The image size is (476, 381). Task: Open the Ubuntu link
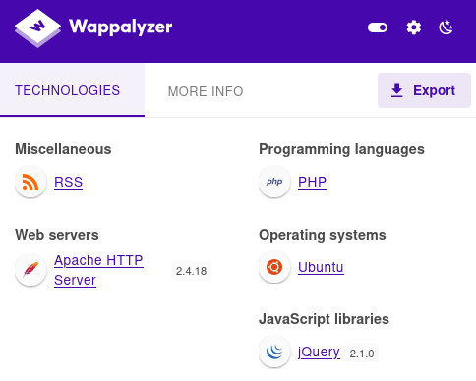pos(321,267)
